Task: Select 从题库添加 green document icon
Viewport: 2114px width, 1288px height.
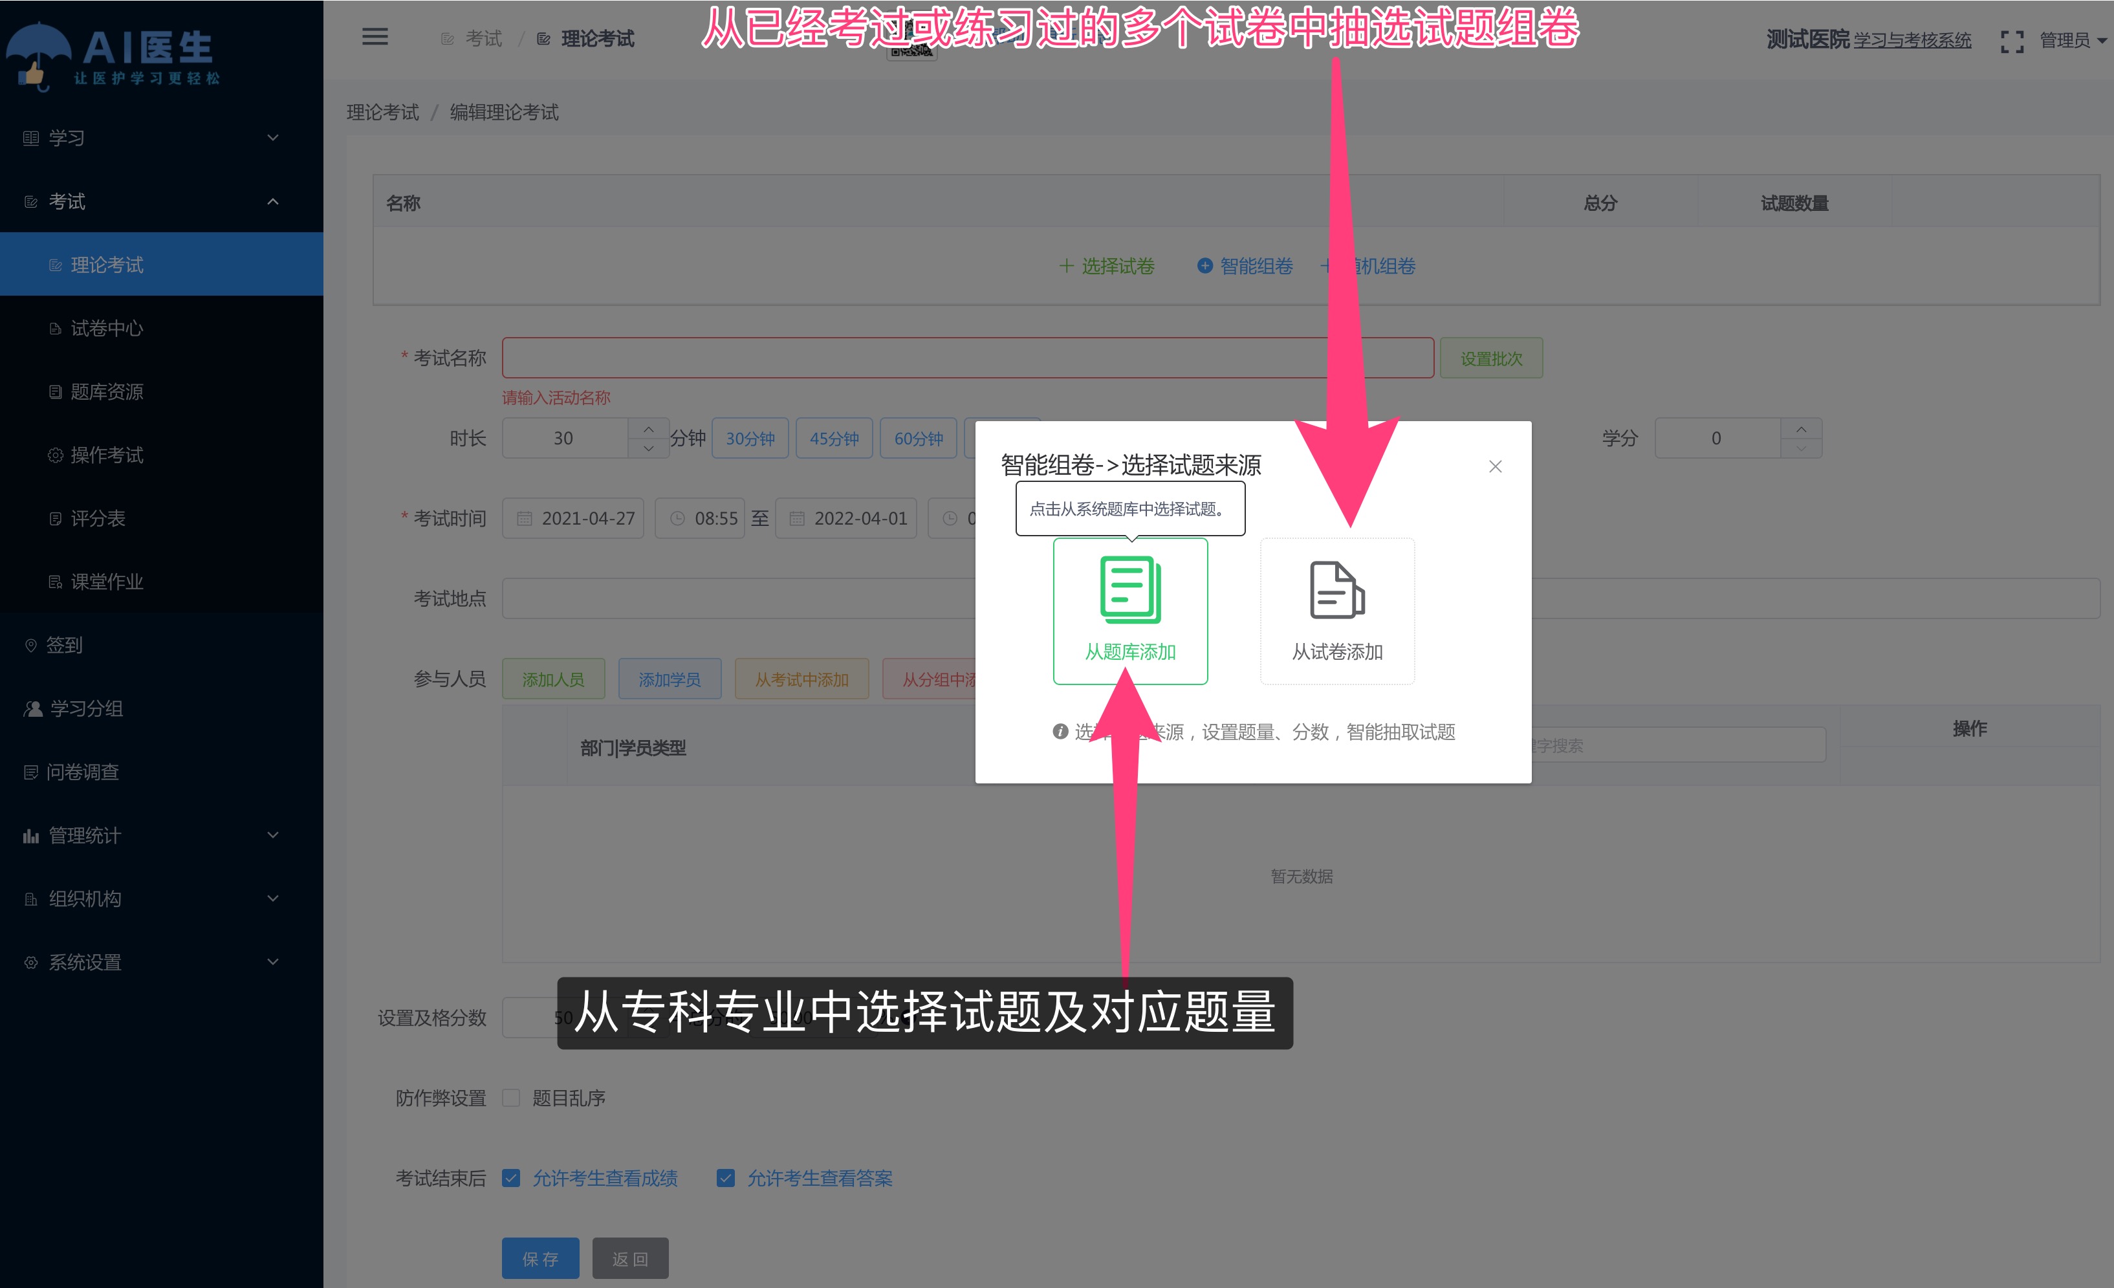Action: (1130, 589)
